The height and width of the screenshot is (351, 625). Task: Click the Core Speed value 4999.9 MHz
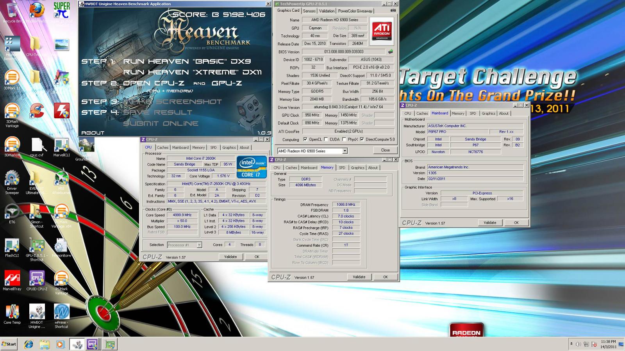point(182,215)
